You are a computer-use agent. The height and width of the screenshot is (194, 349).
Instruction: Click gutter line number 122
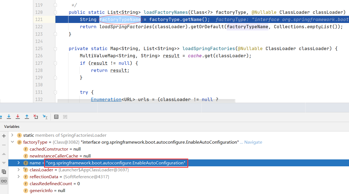coord(39,27)
